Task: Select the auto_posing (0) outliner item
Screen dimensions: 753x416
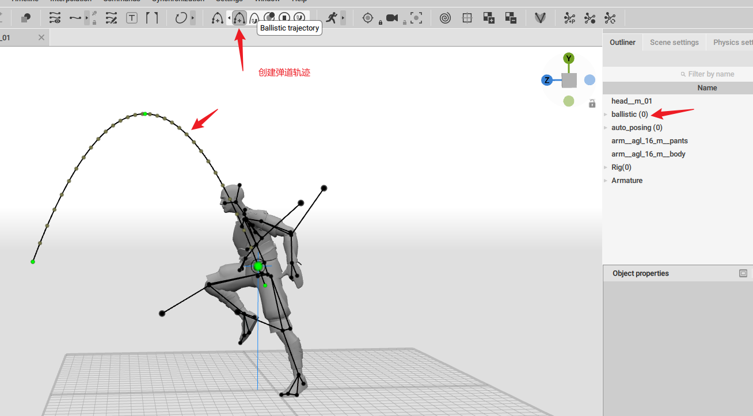Action: pos(637,128)
